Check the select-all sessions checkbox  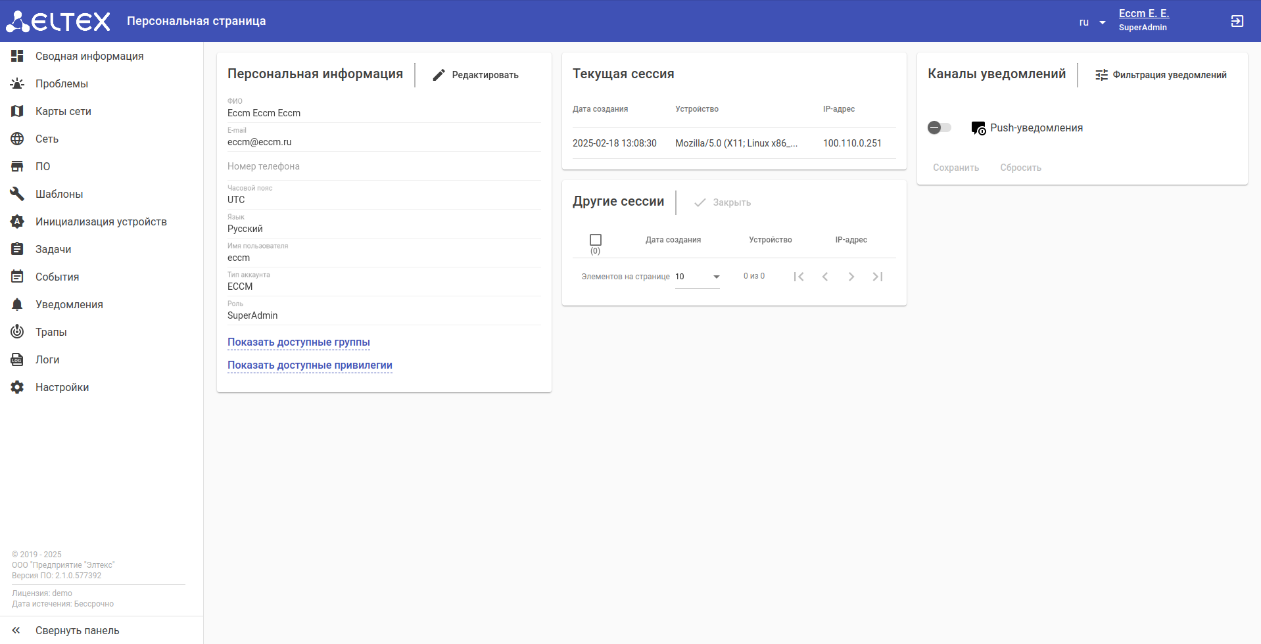[596, 240]
